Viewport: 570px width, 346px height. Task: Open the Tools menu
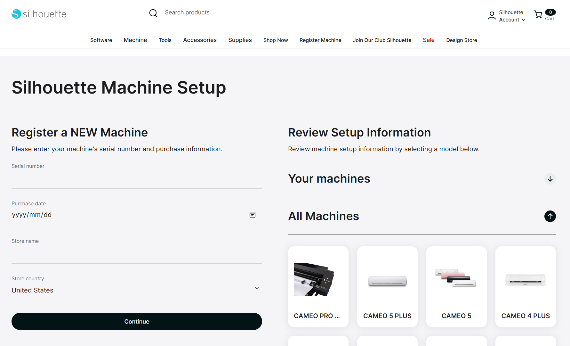(x=165, y=40)
